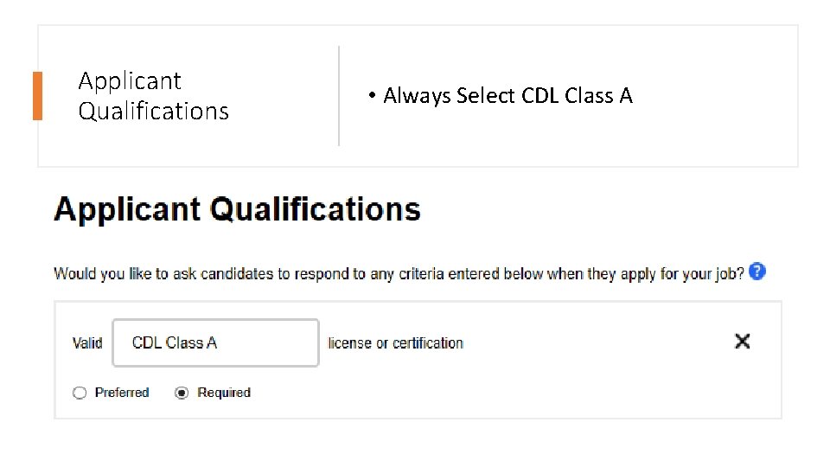
Task: Select the Required radio button
Action: [182, 393]
